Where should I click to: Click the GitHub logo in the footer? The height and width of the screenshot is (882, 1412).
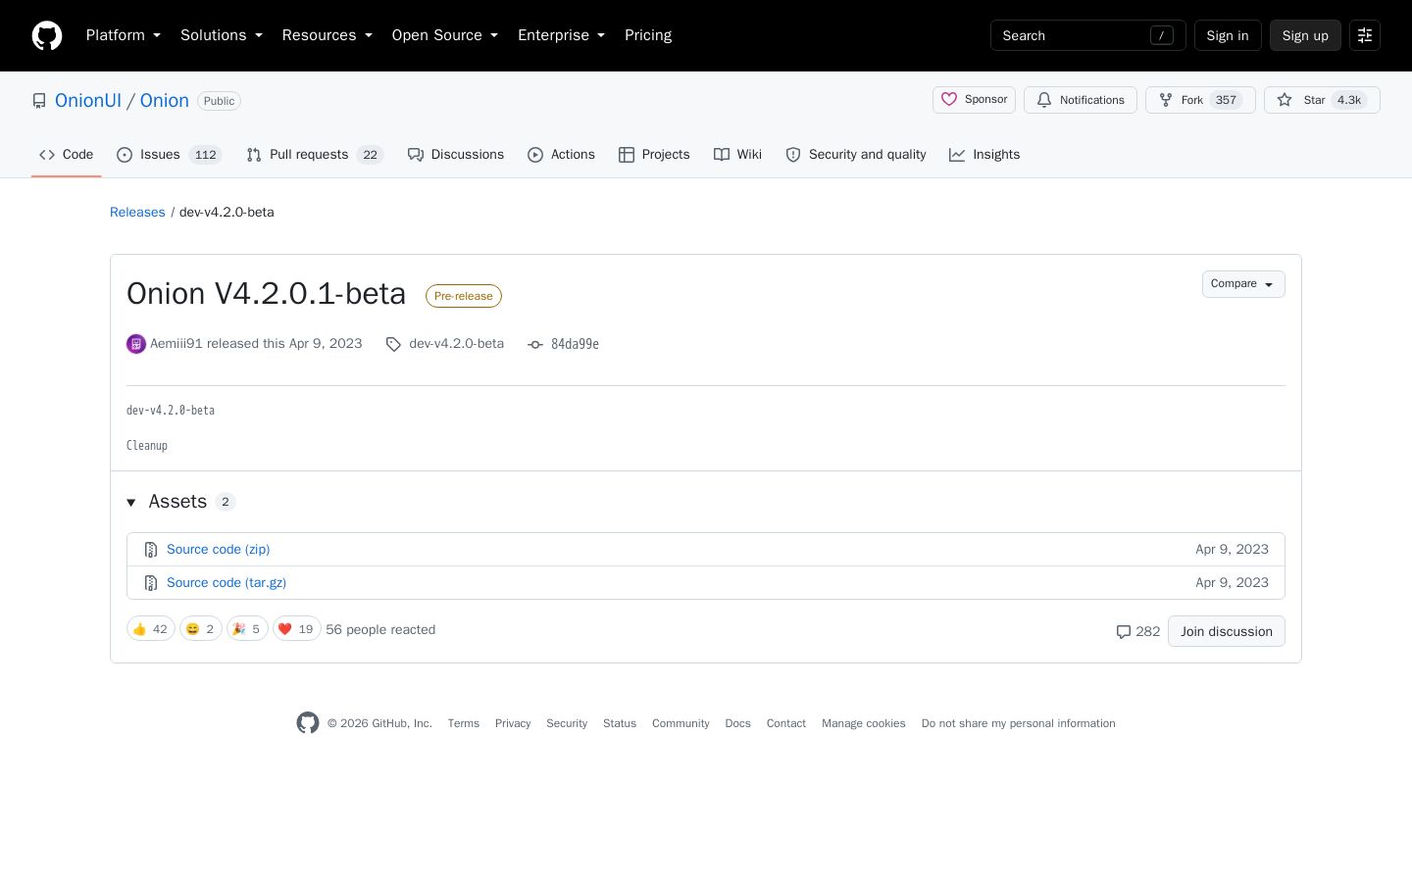coord(308,723)
